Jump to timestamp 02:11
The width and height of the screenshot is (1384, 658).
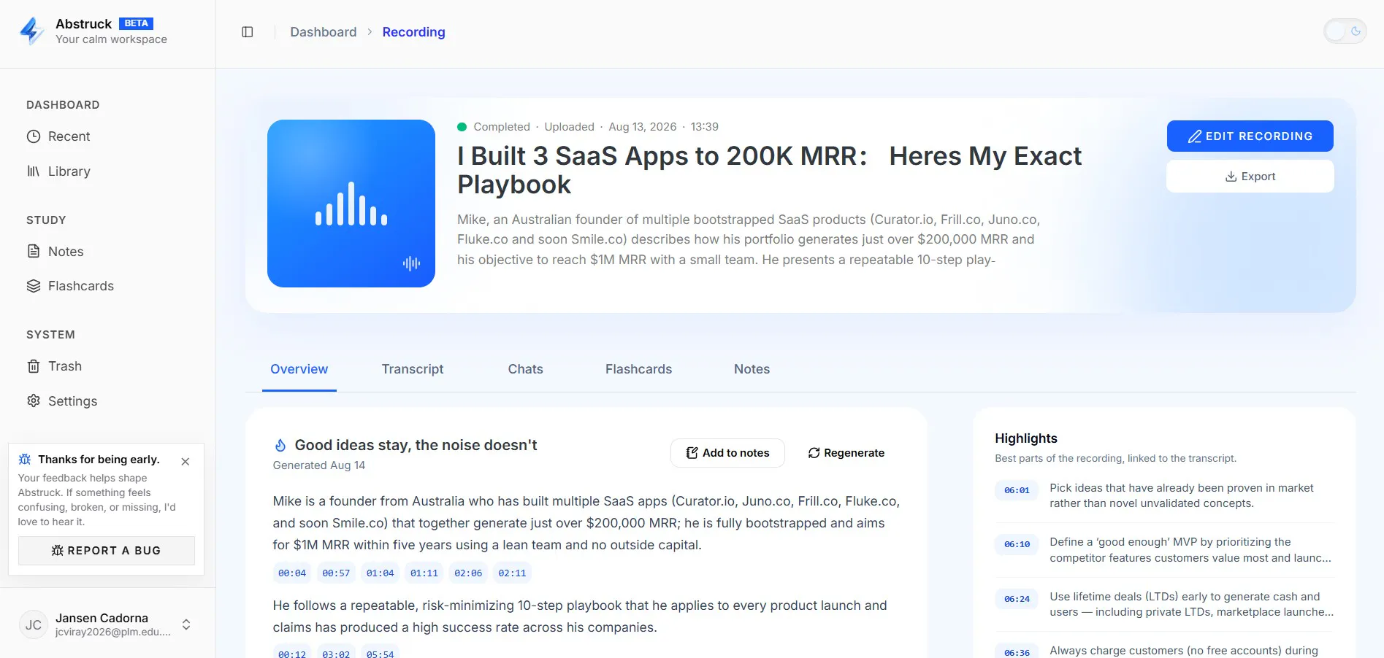513,573
